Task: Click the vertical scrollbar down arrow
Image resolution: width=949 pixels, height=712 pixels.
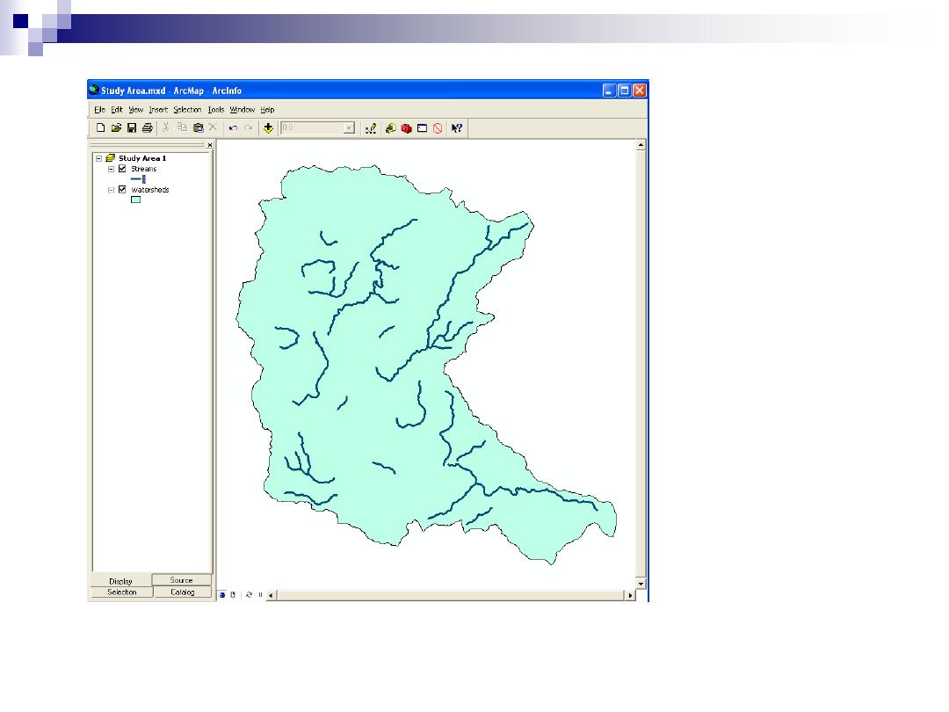Action: click(641, 584)
